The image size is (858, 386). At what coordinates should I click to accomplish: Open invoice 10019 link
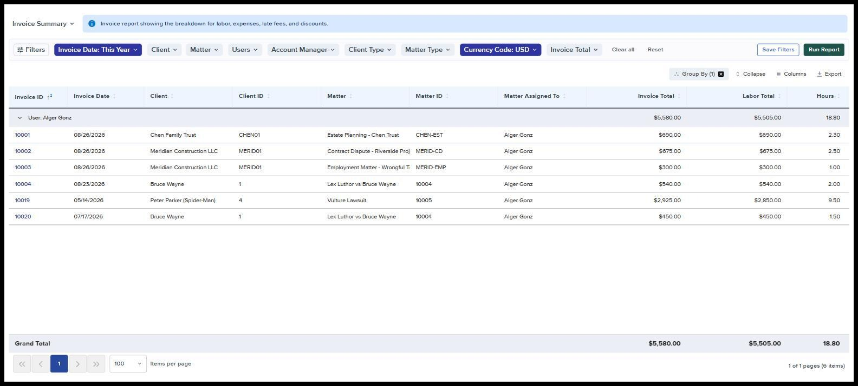22,201
